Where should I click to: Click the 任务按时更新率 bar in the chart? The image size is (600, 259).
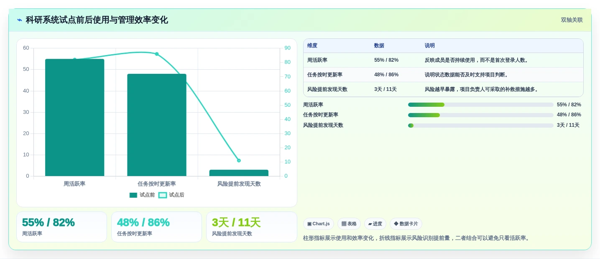(157, 125)
